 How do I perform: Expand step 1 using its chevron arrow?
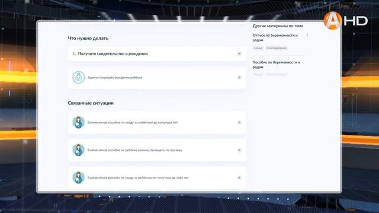click(239, 54)
